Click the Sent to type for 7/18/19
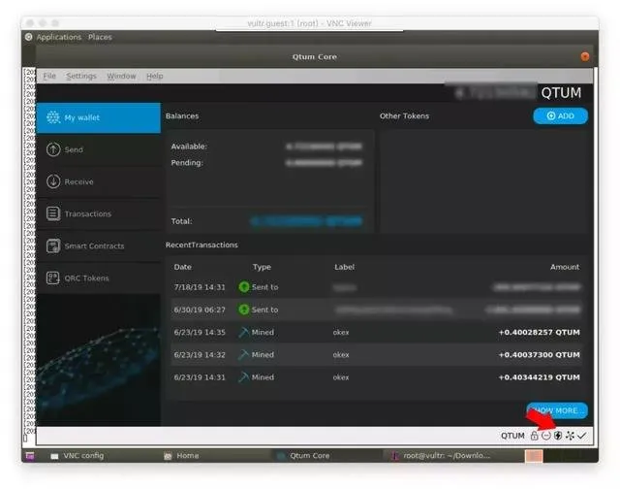The image size is (620, 489). [x=264, y=287]
